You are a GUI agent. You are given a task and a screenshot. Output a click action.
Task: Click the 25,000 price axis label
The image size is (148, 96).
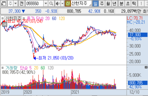[135, 54]
